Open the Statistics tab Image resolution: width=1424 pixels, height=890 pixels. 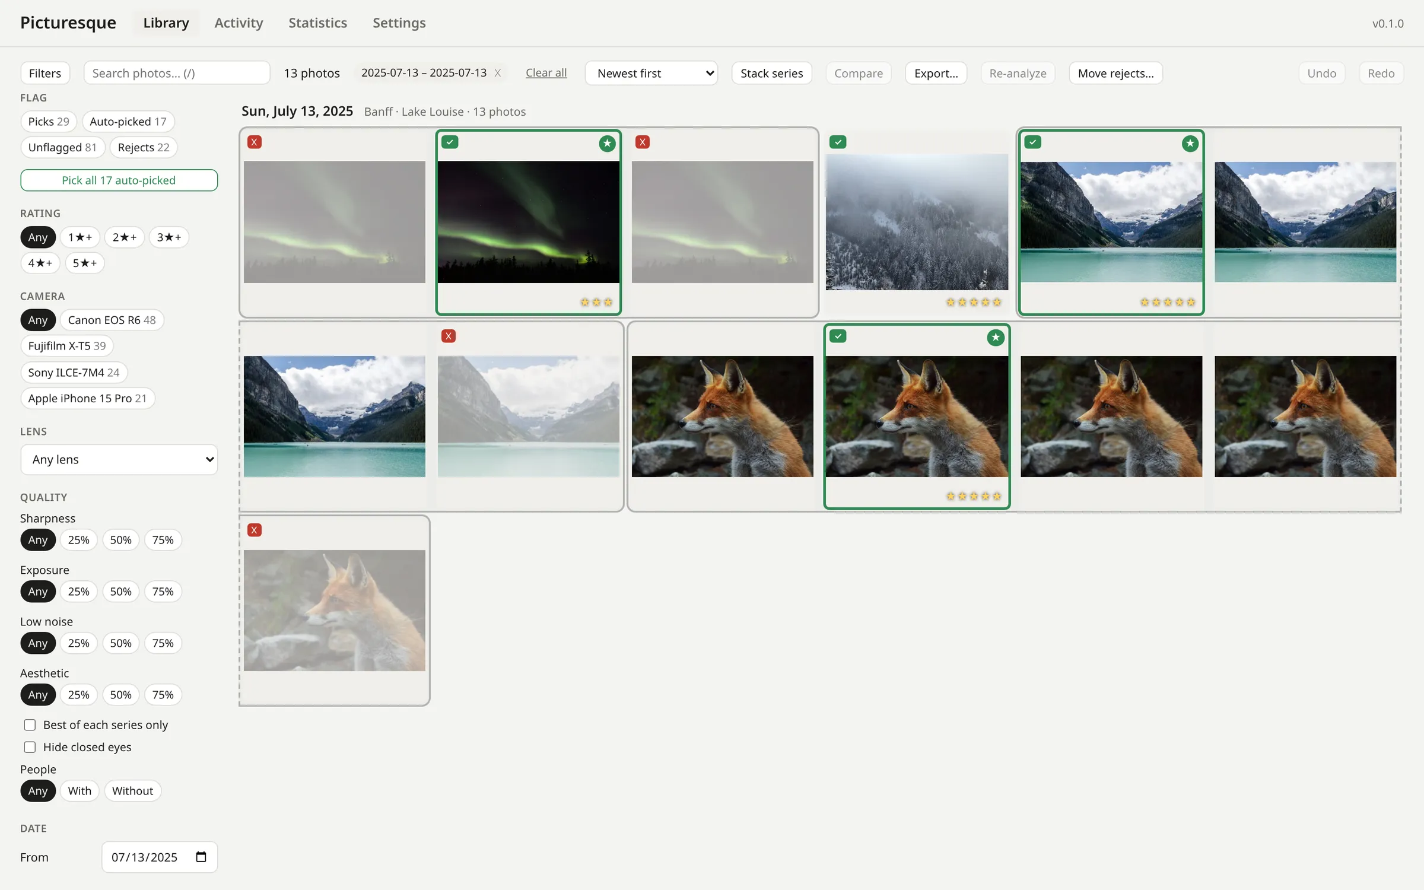tap(317, 23)
